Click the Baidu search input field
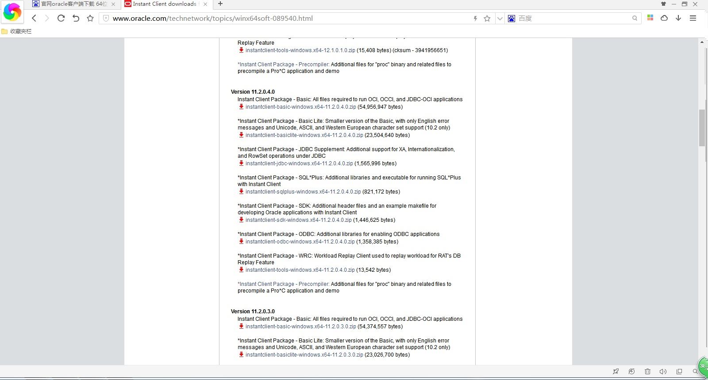Image resolution: width=708 pixels, height=380 pixels. coord(573,18)
